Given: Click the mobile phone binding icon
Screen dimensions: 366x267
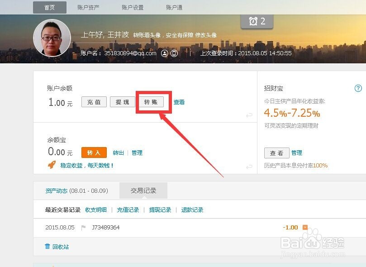Looking at the screenshot, I should (x=174, y=53).
